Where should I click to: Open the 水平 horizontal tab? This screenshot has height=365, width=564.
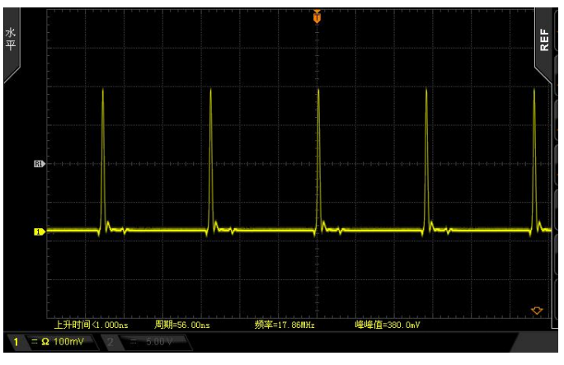tap(11, 40)
